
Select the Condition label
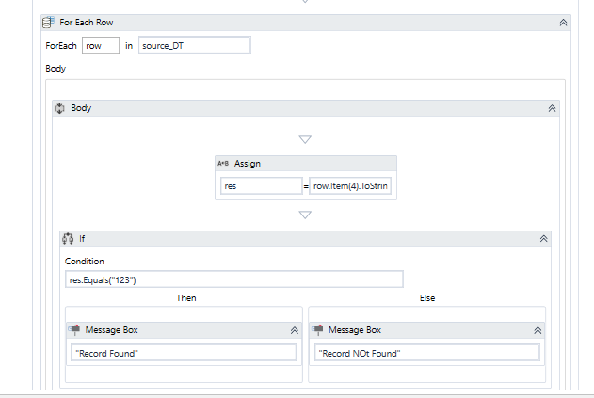[84, 262]
